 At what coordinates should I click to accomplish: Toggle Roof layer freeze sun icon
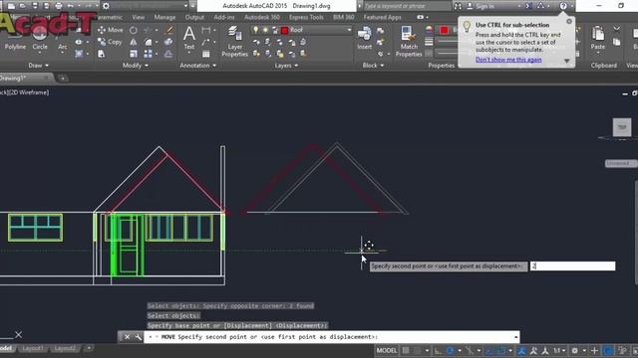tap(265, 30)
